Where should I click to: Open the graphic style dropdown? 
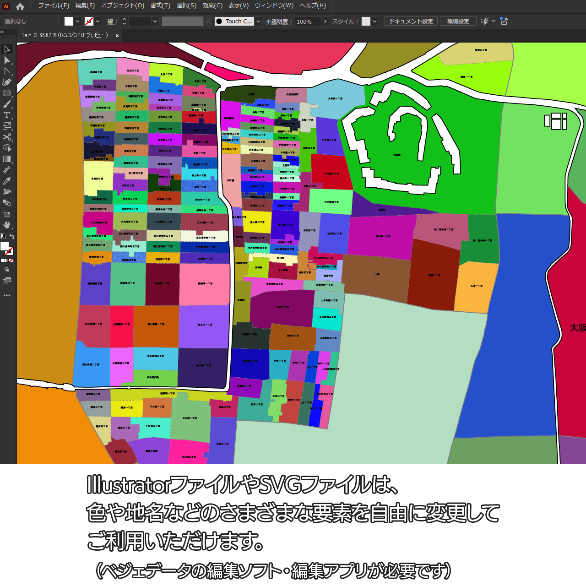pos(375,22)
